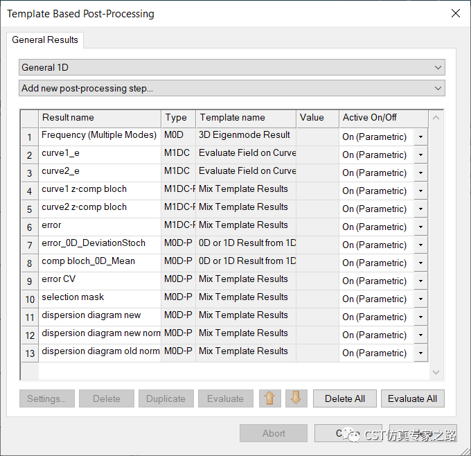Image resolution: width=471 pixels, height=456 pixels.
Task: Select row header number 13
Action: (30, 353)
